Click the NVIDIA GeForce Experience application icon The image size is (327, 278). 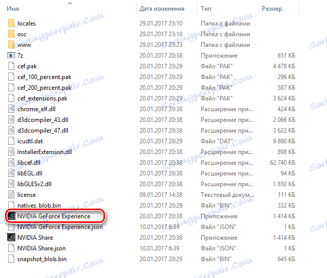[x=11, y=216]
